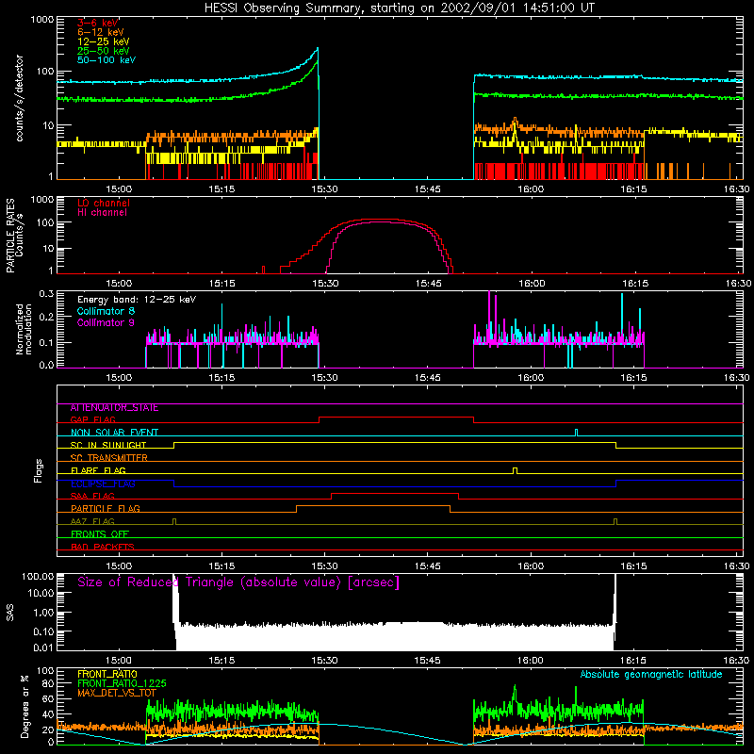Click the 16:15 tick label under the SAS plot

point(633,661)
